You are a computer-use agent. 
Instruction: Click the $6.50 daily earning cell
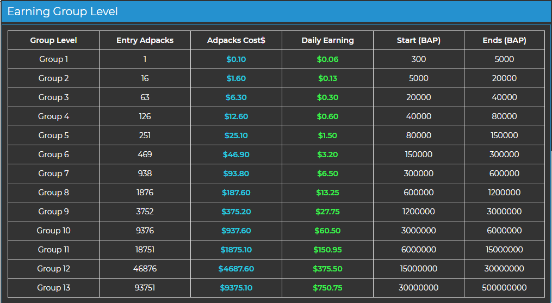pyautogui.click(x=327, y=174)
